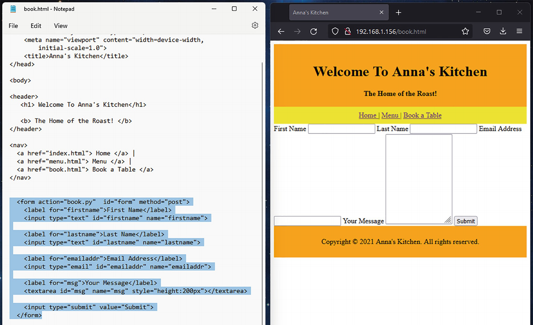The height and width of the screenshot is (325, 533).
Task: Open the Notepad View menu
Action: click(61, 26)
